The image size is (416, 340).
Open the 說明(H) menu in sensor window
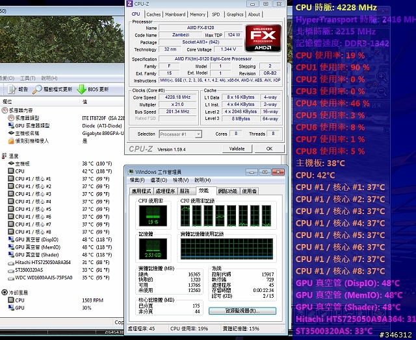tap(49, 78)
